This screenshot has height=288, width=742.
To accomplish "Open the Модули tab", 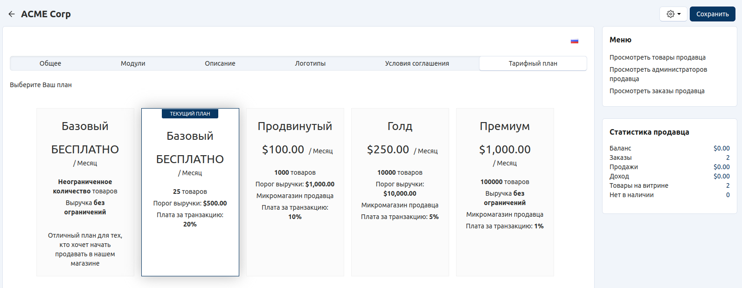I will tap(133, 63).
